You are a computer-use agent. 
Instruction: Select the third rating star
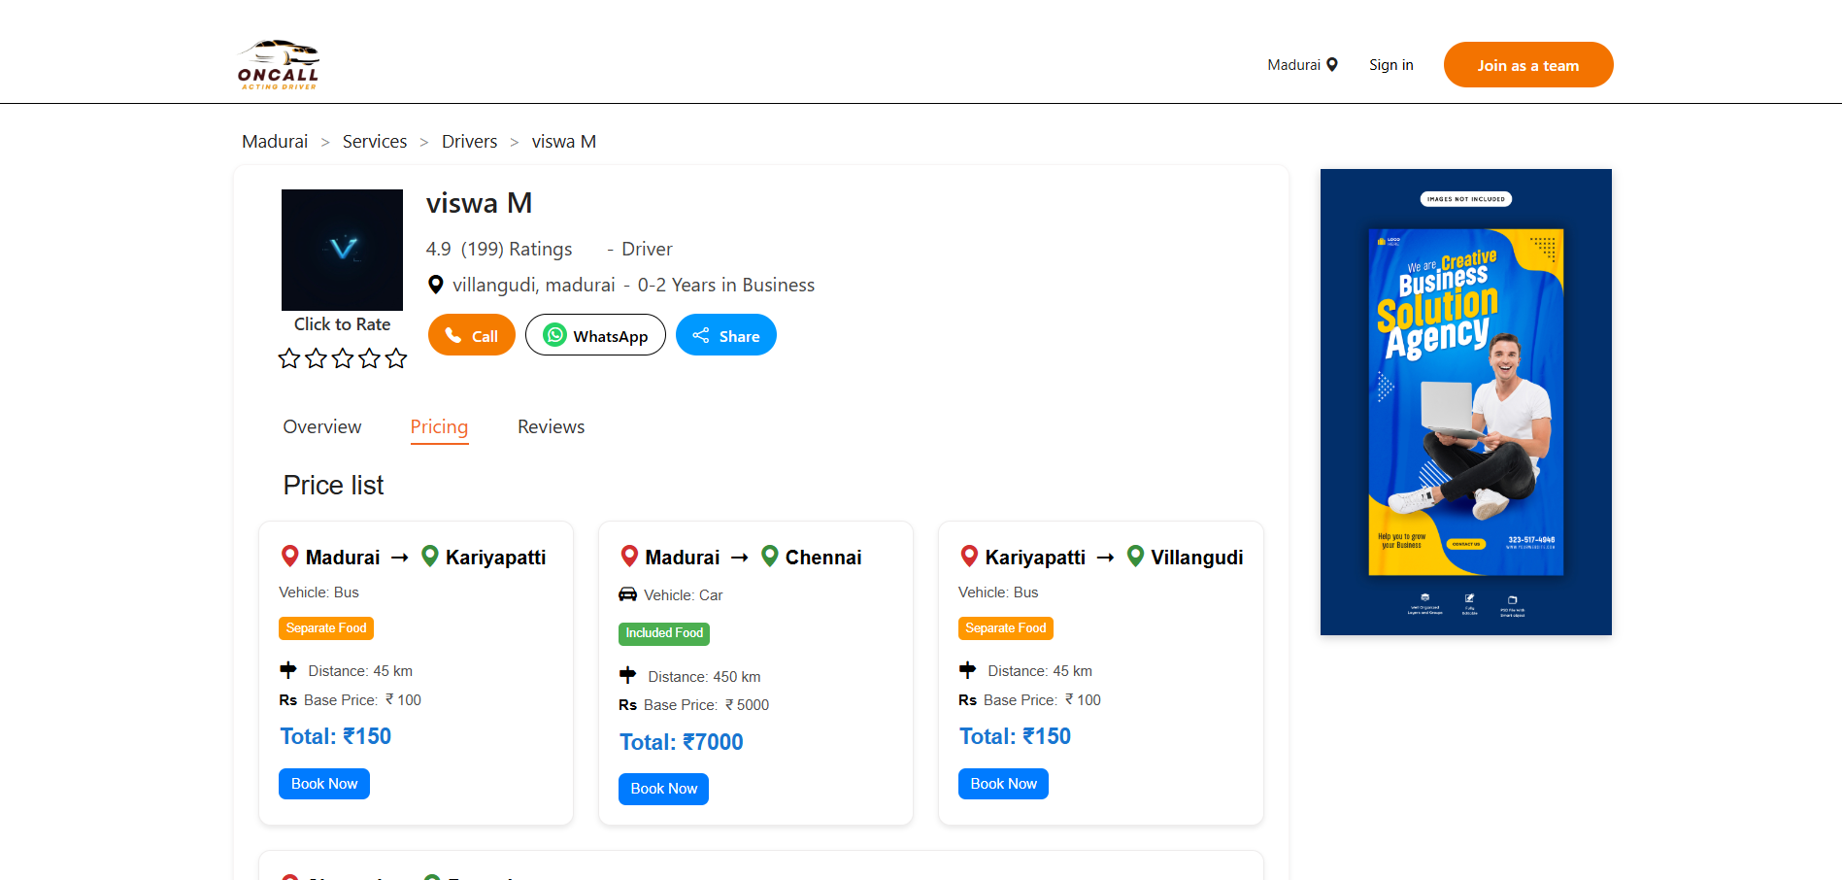[343, 359]
